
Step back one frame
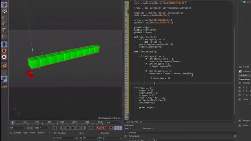(67, 128)
